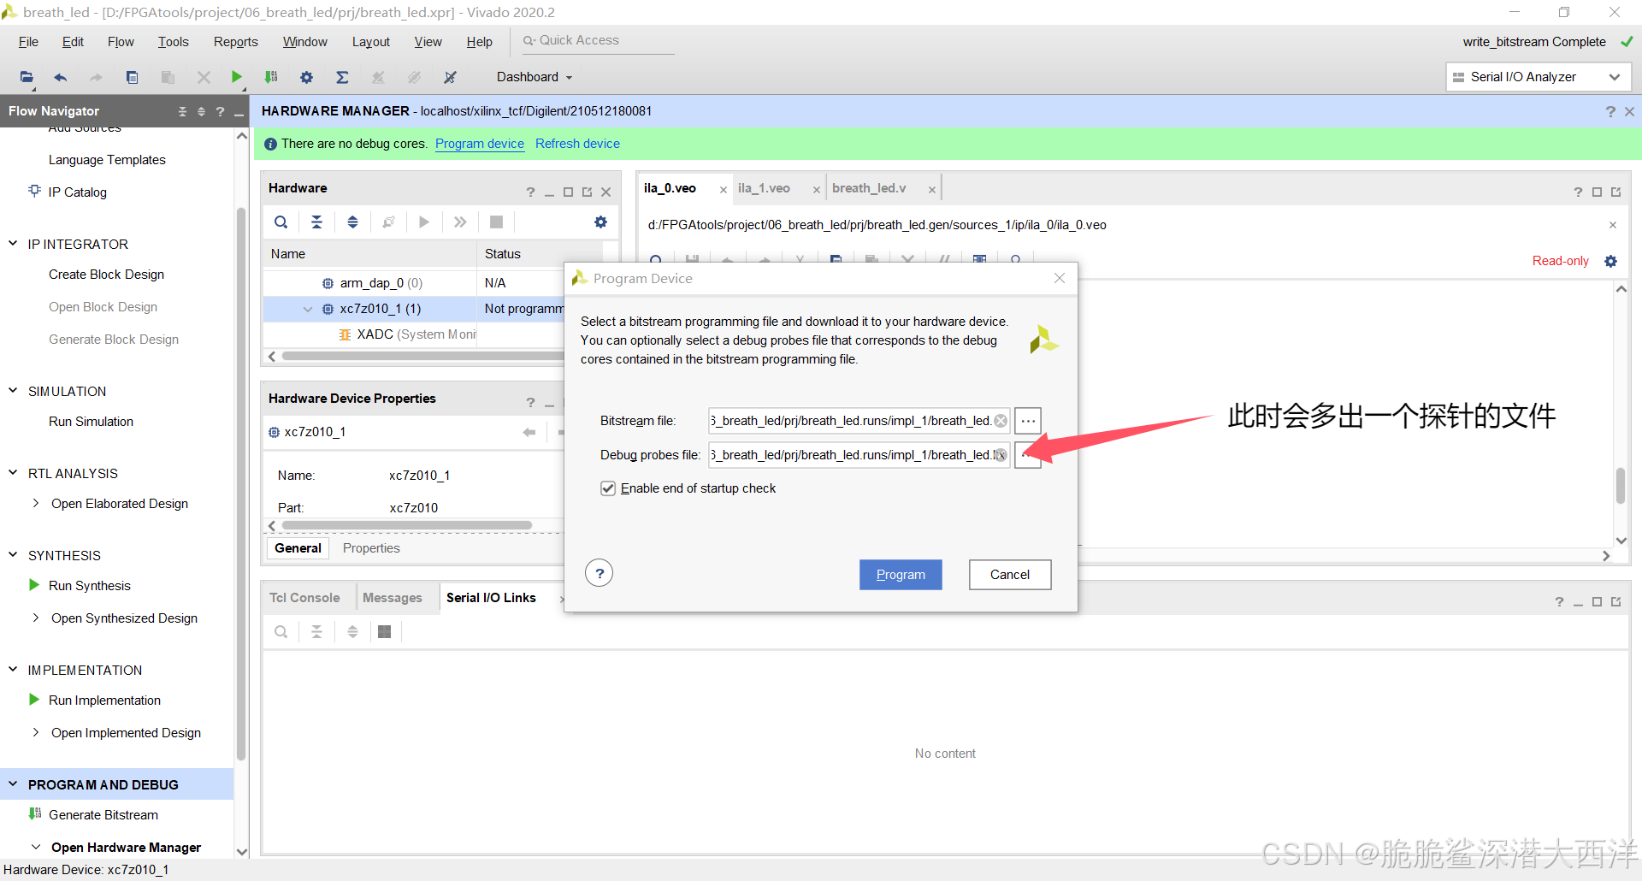Expand Open Elaborated Design
Image resolution: width=1642 pixels, height=881 pixels.
click(35, 504)
